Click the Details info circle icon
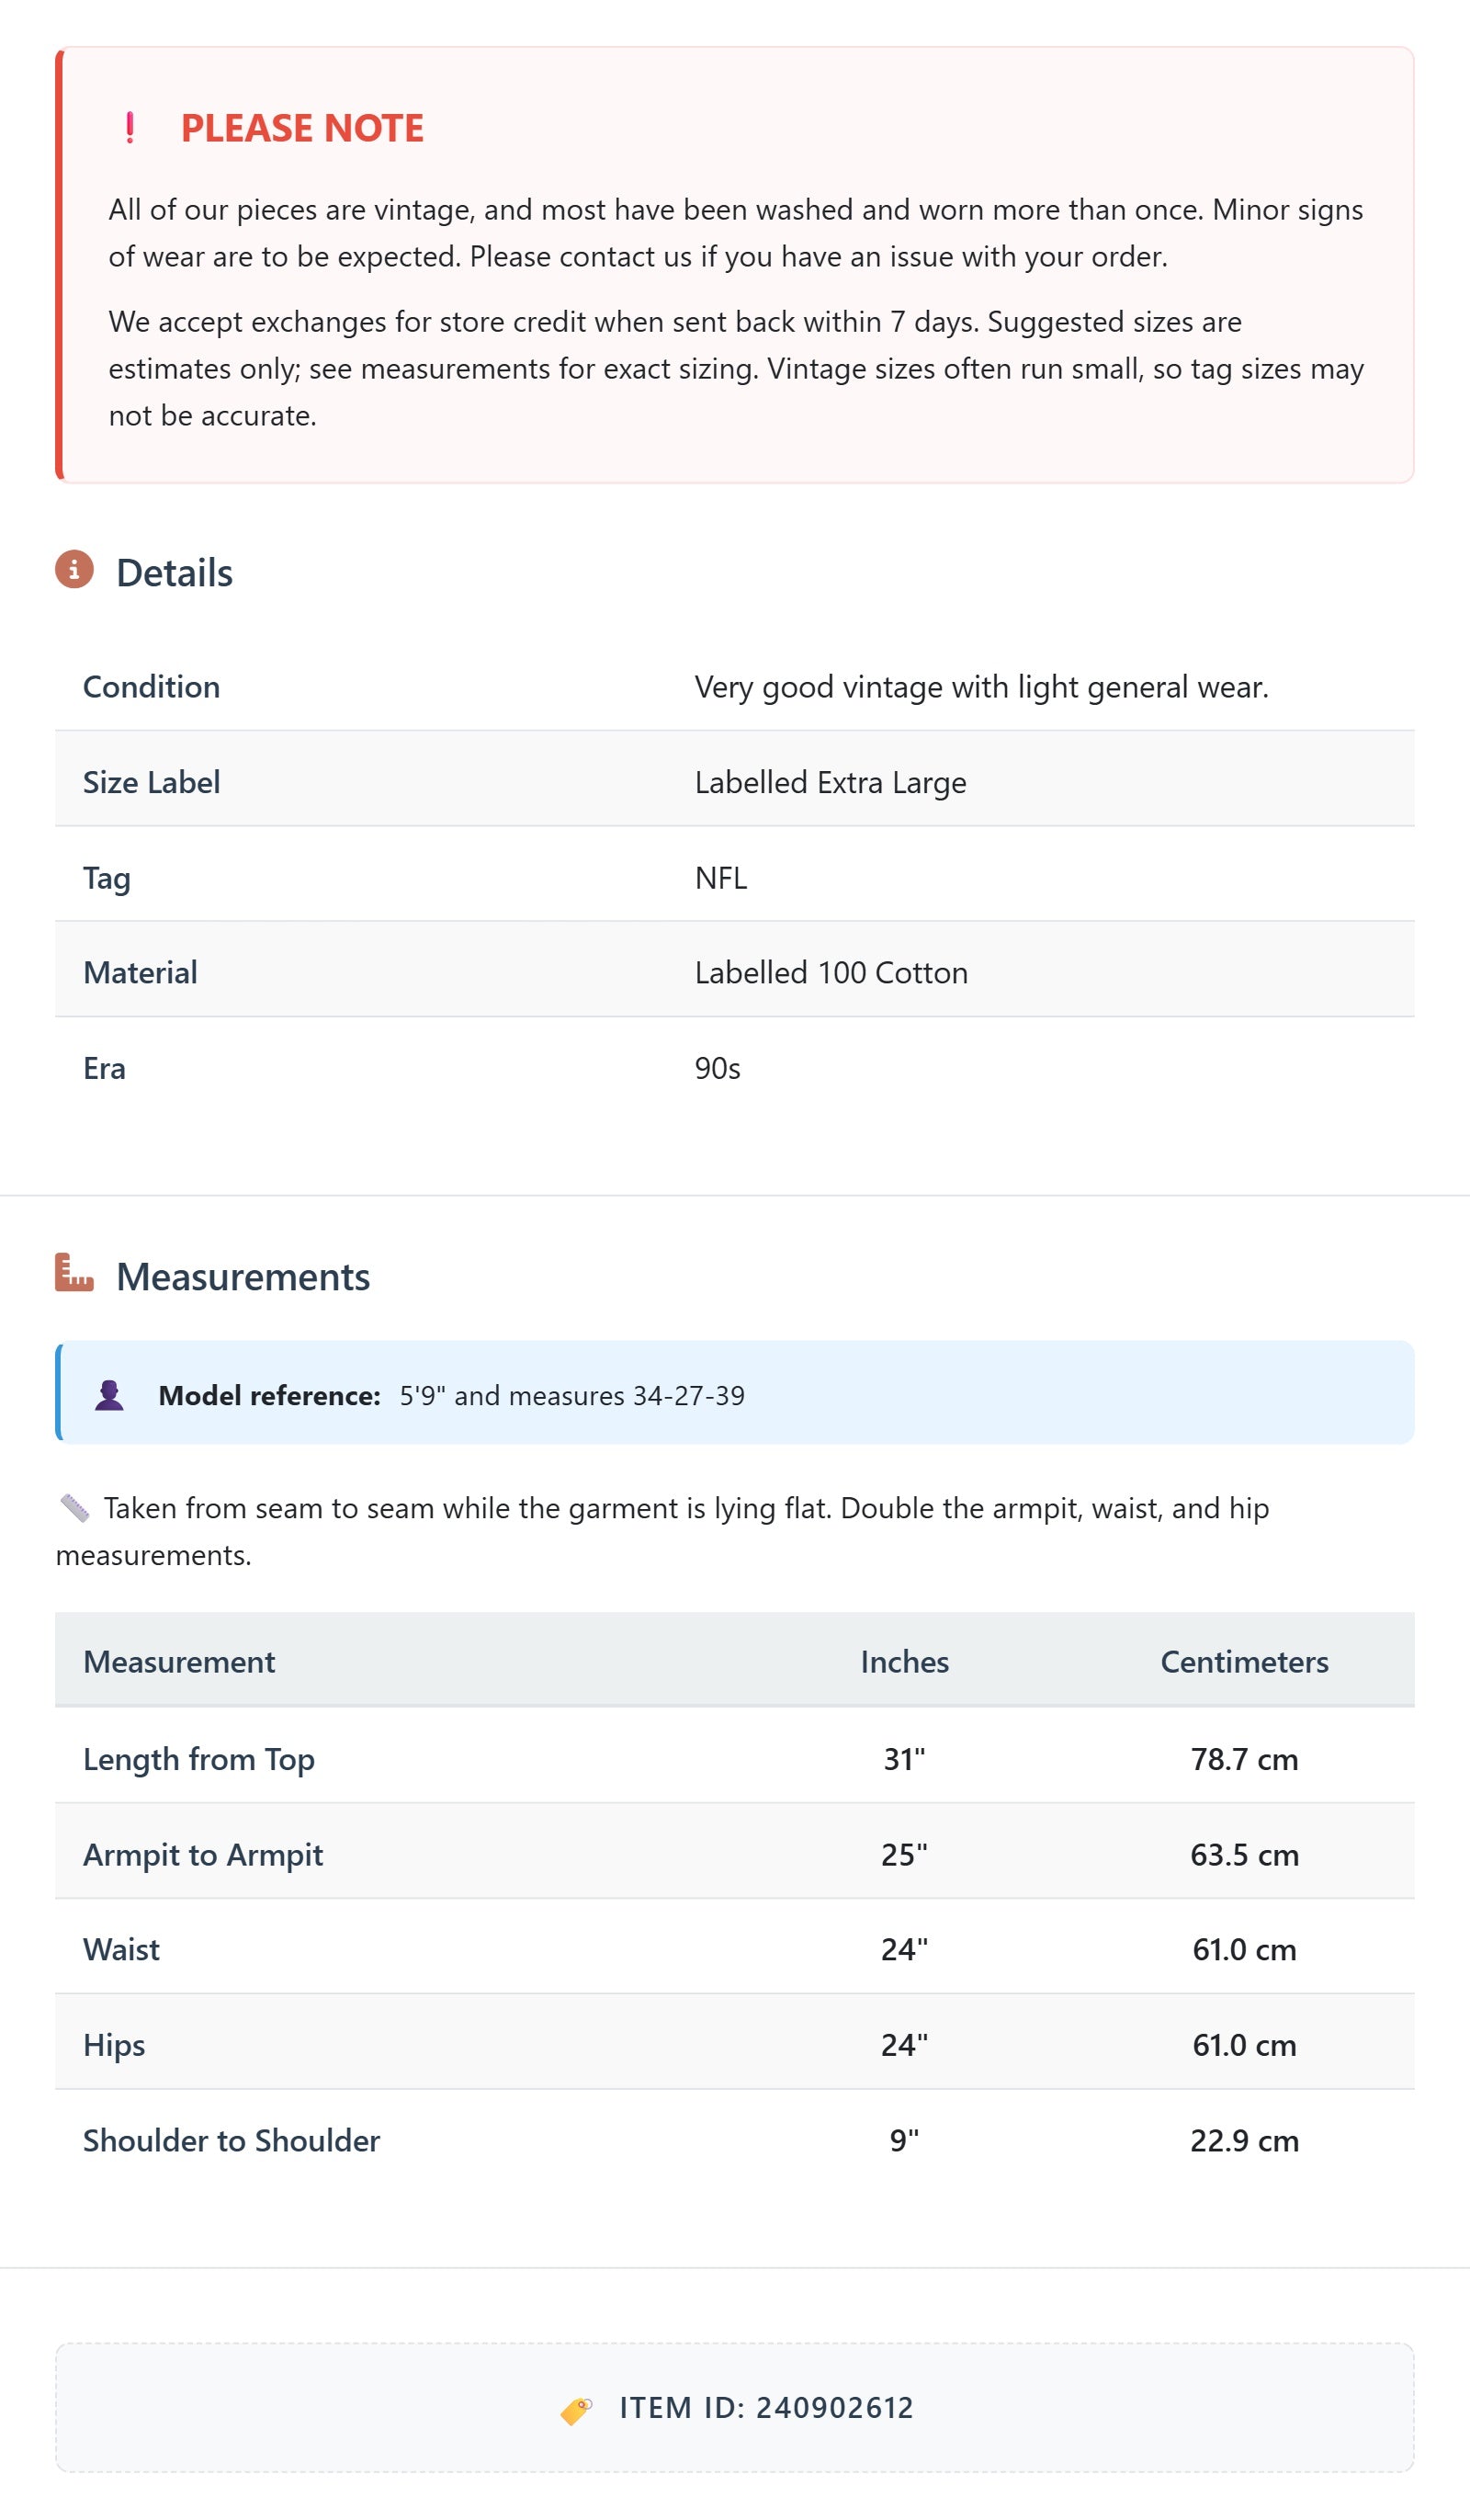 (x=74, y=570)
